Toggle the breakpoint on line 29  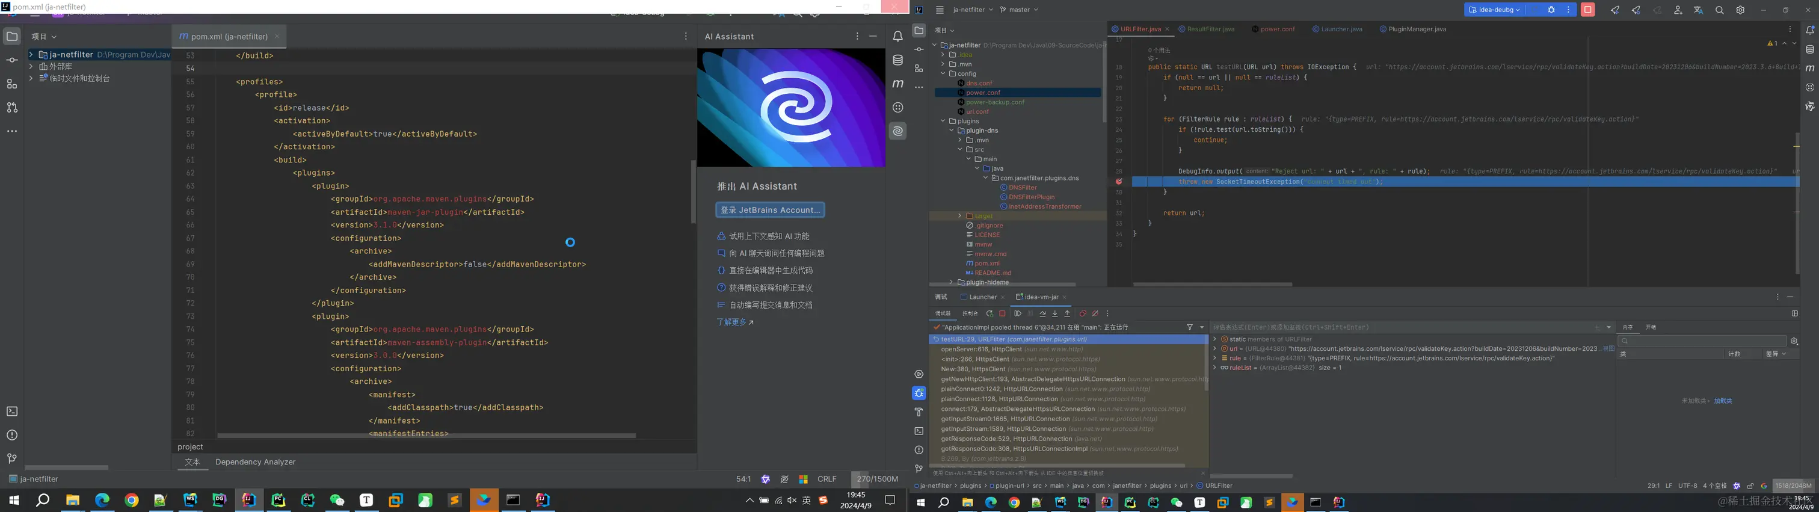pos(1118,182)
